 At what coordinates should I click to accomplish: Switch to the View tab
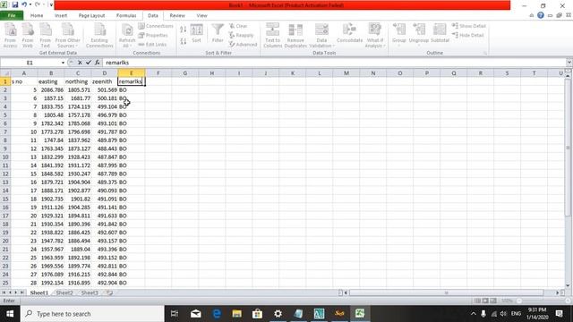[201, 15]
